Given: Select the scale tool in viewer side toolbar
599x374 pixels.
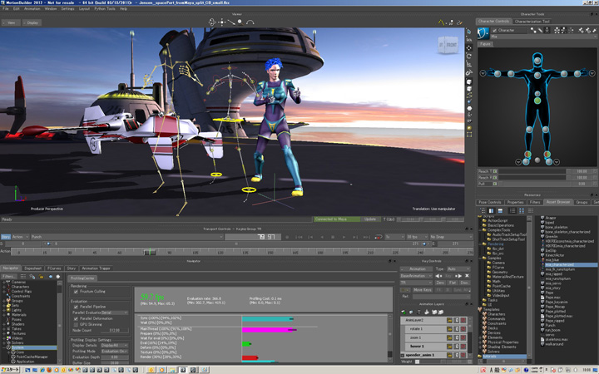Looking at the screenshot, I should coord(469,64).
